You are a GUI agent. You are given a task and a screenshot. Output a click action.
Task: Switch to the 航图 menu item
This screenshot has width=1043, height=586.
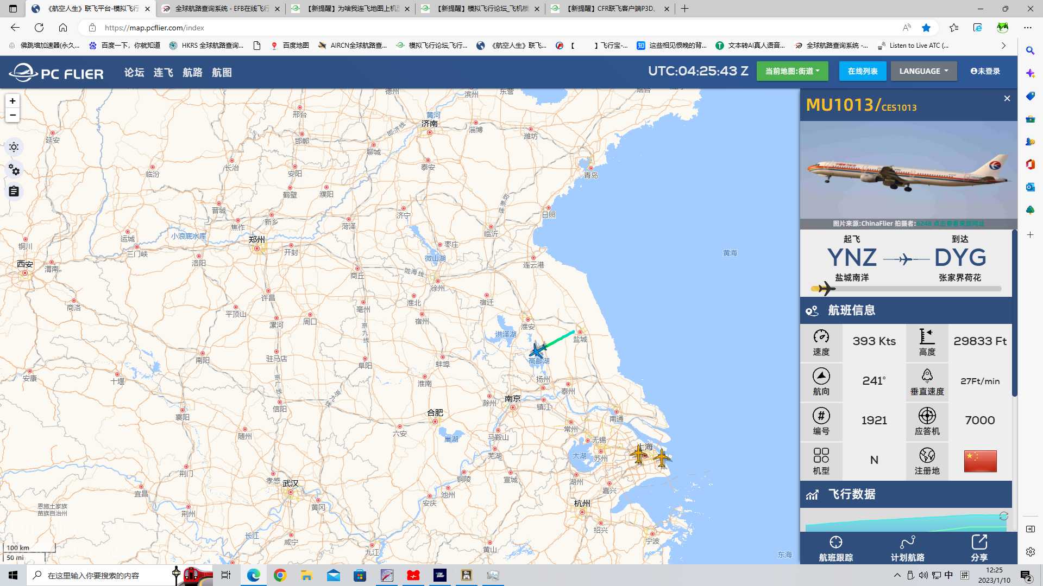tap(223, 72)
